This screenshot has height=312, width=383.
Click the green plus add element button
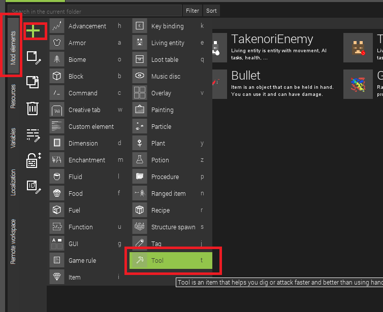click(x=33, y=31)
